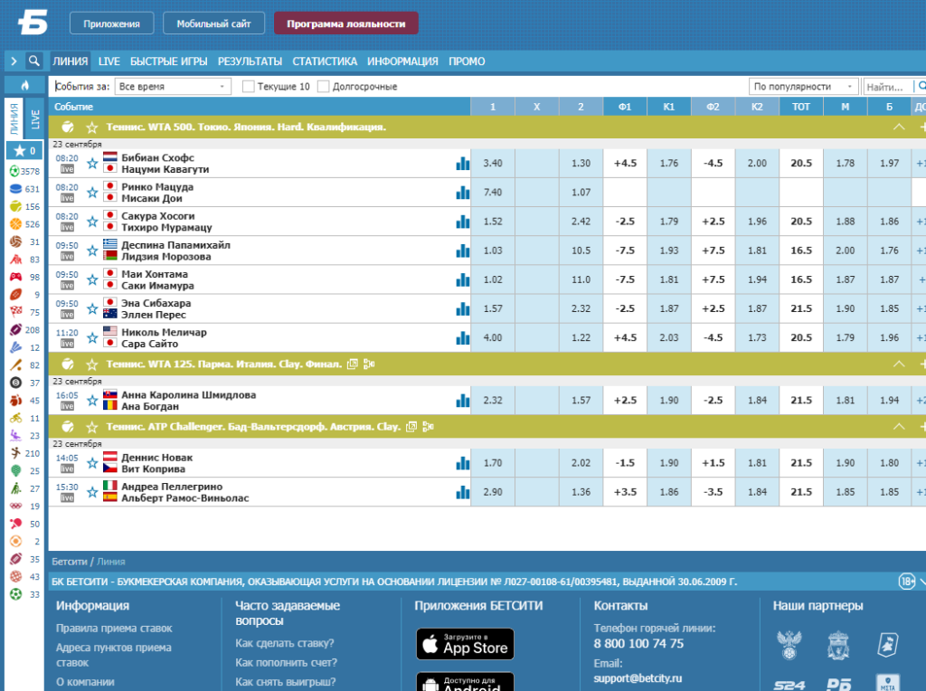Open statistics chart for Бибиан Схофс match
Image resolution: width=926 pixels, height=691 pixels.
tap(462, 164)
